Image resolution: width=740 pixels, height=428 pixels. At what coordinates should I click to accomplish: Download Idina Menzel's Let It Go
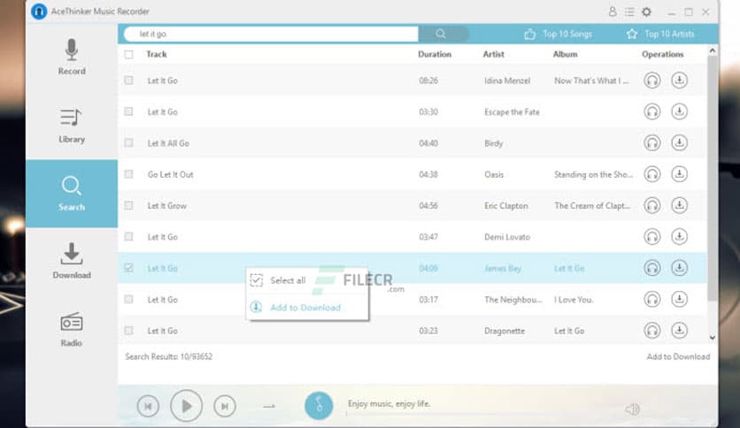pos(679,80)
